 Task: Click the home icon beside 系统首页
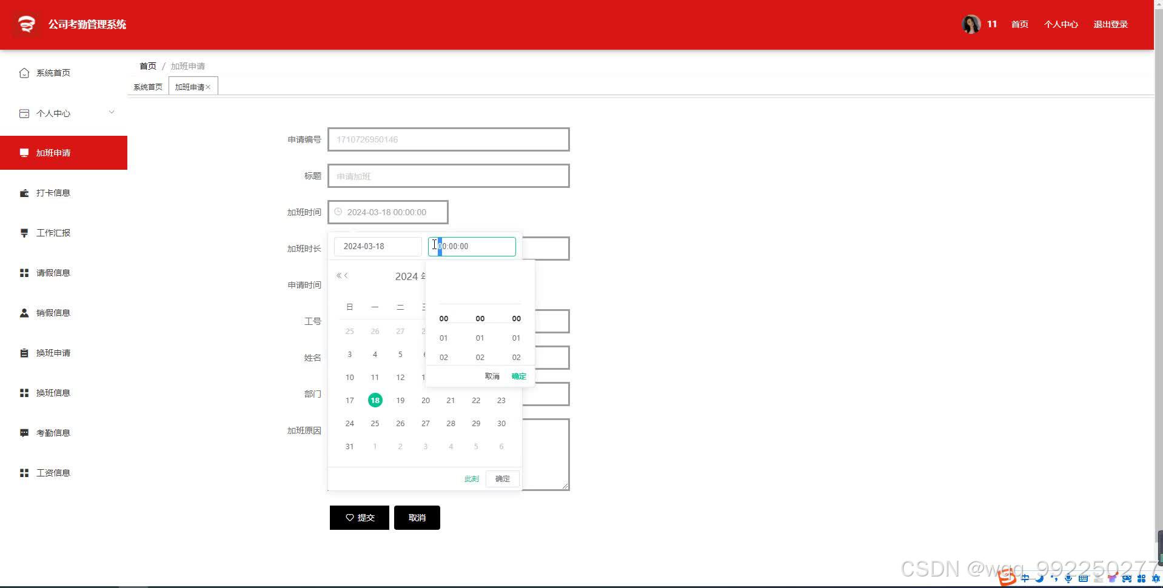pyautogui.click(x=24, y=73)
